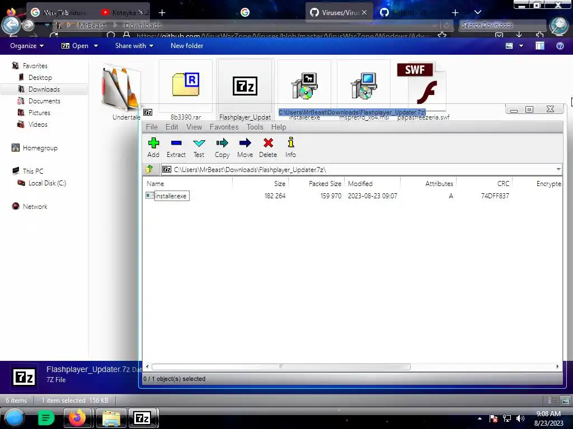
Task: Open the View menu in 7-Zip
Action: click(x=194, y=127)
